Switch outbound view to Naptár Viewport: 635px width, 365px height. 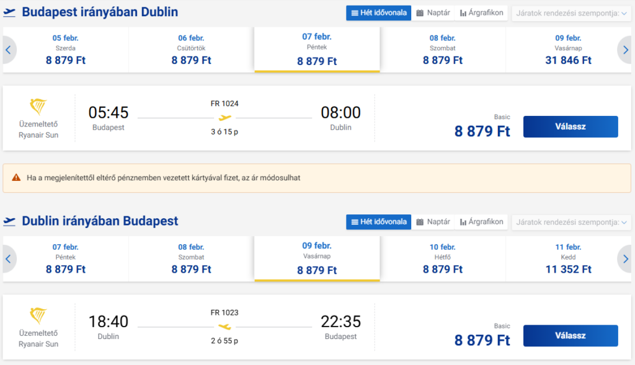click(x=433, y=12)
